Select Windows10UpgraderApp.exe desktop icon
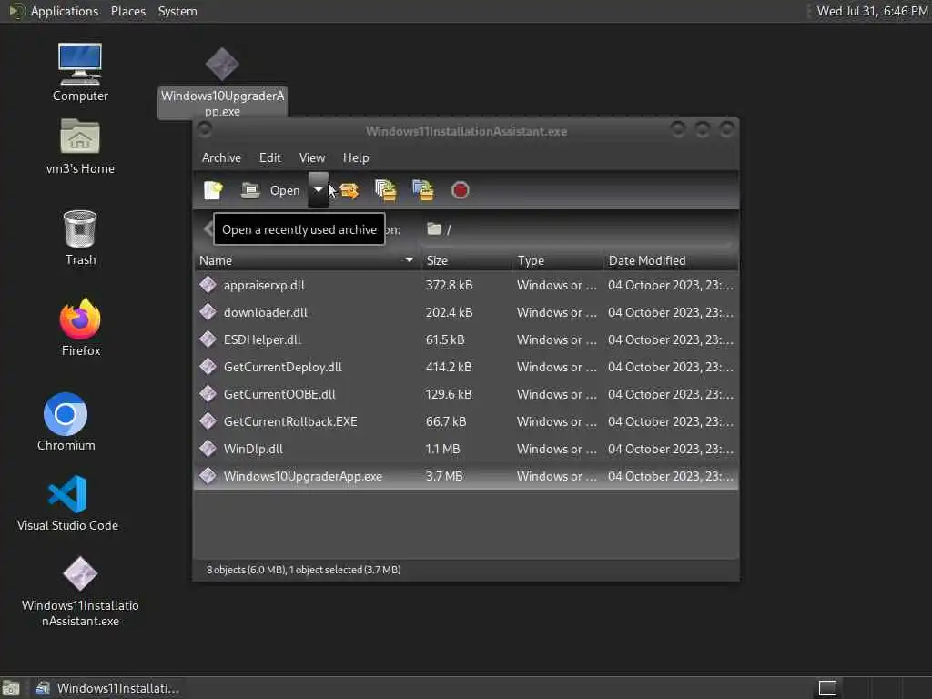 (222, 82)
